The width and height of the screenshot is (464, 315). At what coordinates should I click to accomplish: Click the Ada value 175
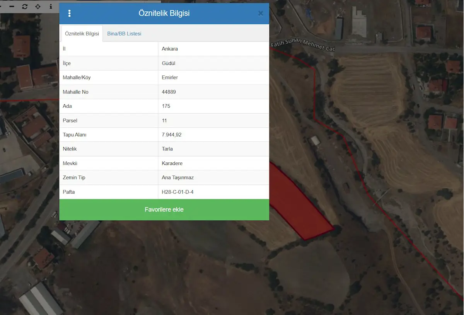click(x=166, y=106)
